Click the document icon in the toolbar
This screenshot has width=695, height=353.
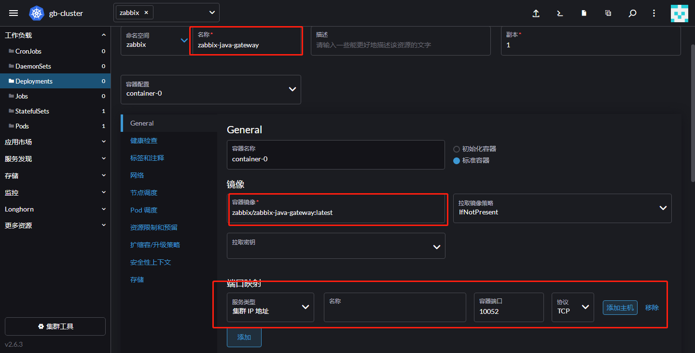tap(584, 14)
